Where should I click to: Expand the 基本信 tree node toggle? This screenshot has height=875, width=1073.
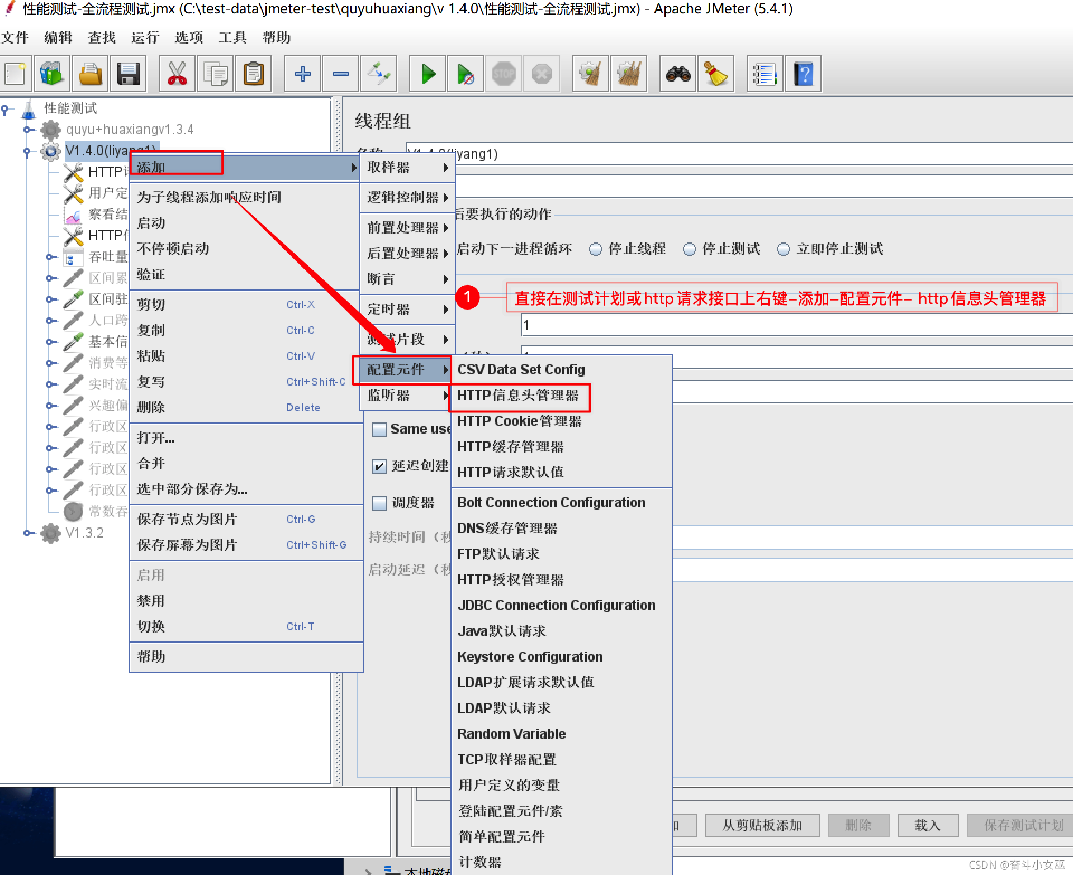(50, 342)
